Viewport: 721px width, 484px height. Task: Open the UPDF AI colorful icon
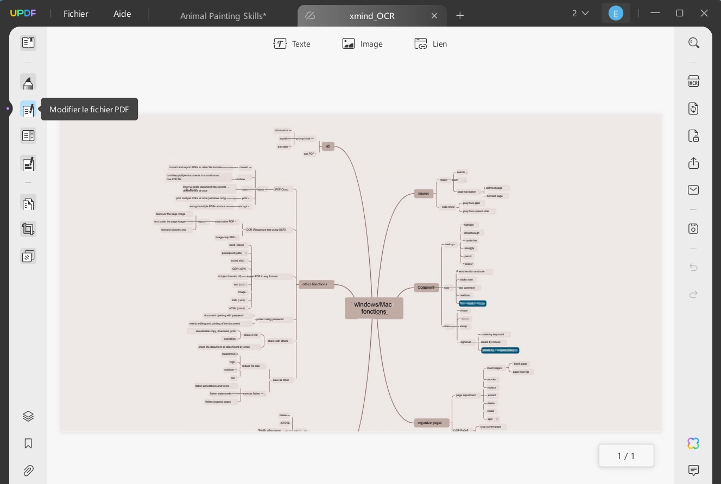pos(693,443)
